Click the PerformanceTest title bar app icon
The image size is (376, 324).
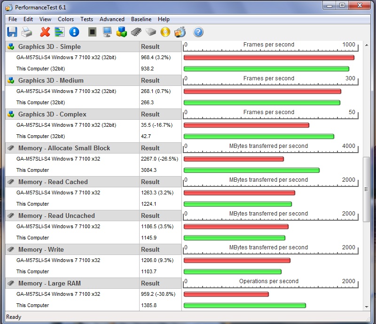(x=9, y=8)
